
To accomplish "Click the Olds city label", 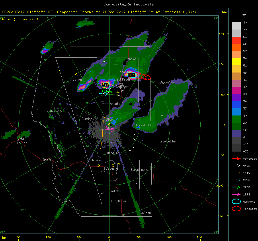I will [109, 119].
